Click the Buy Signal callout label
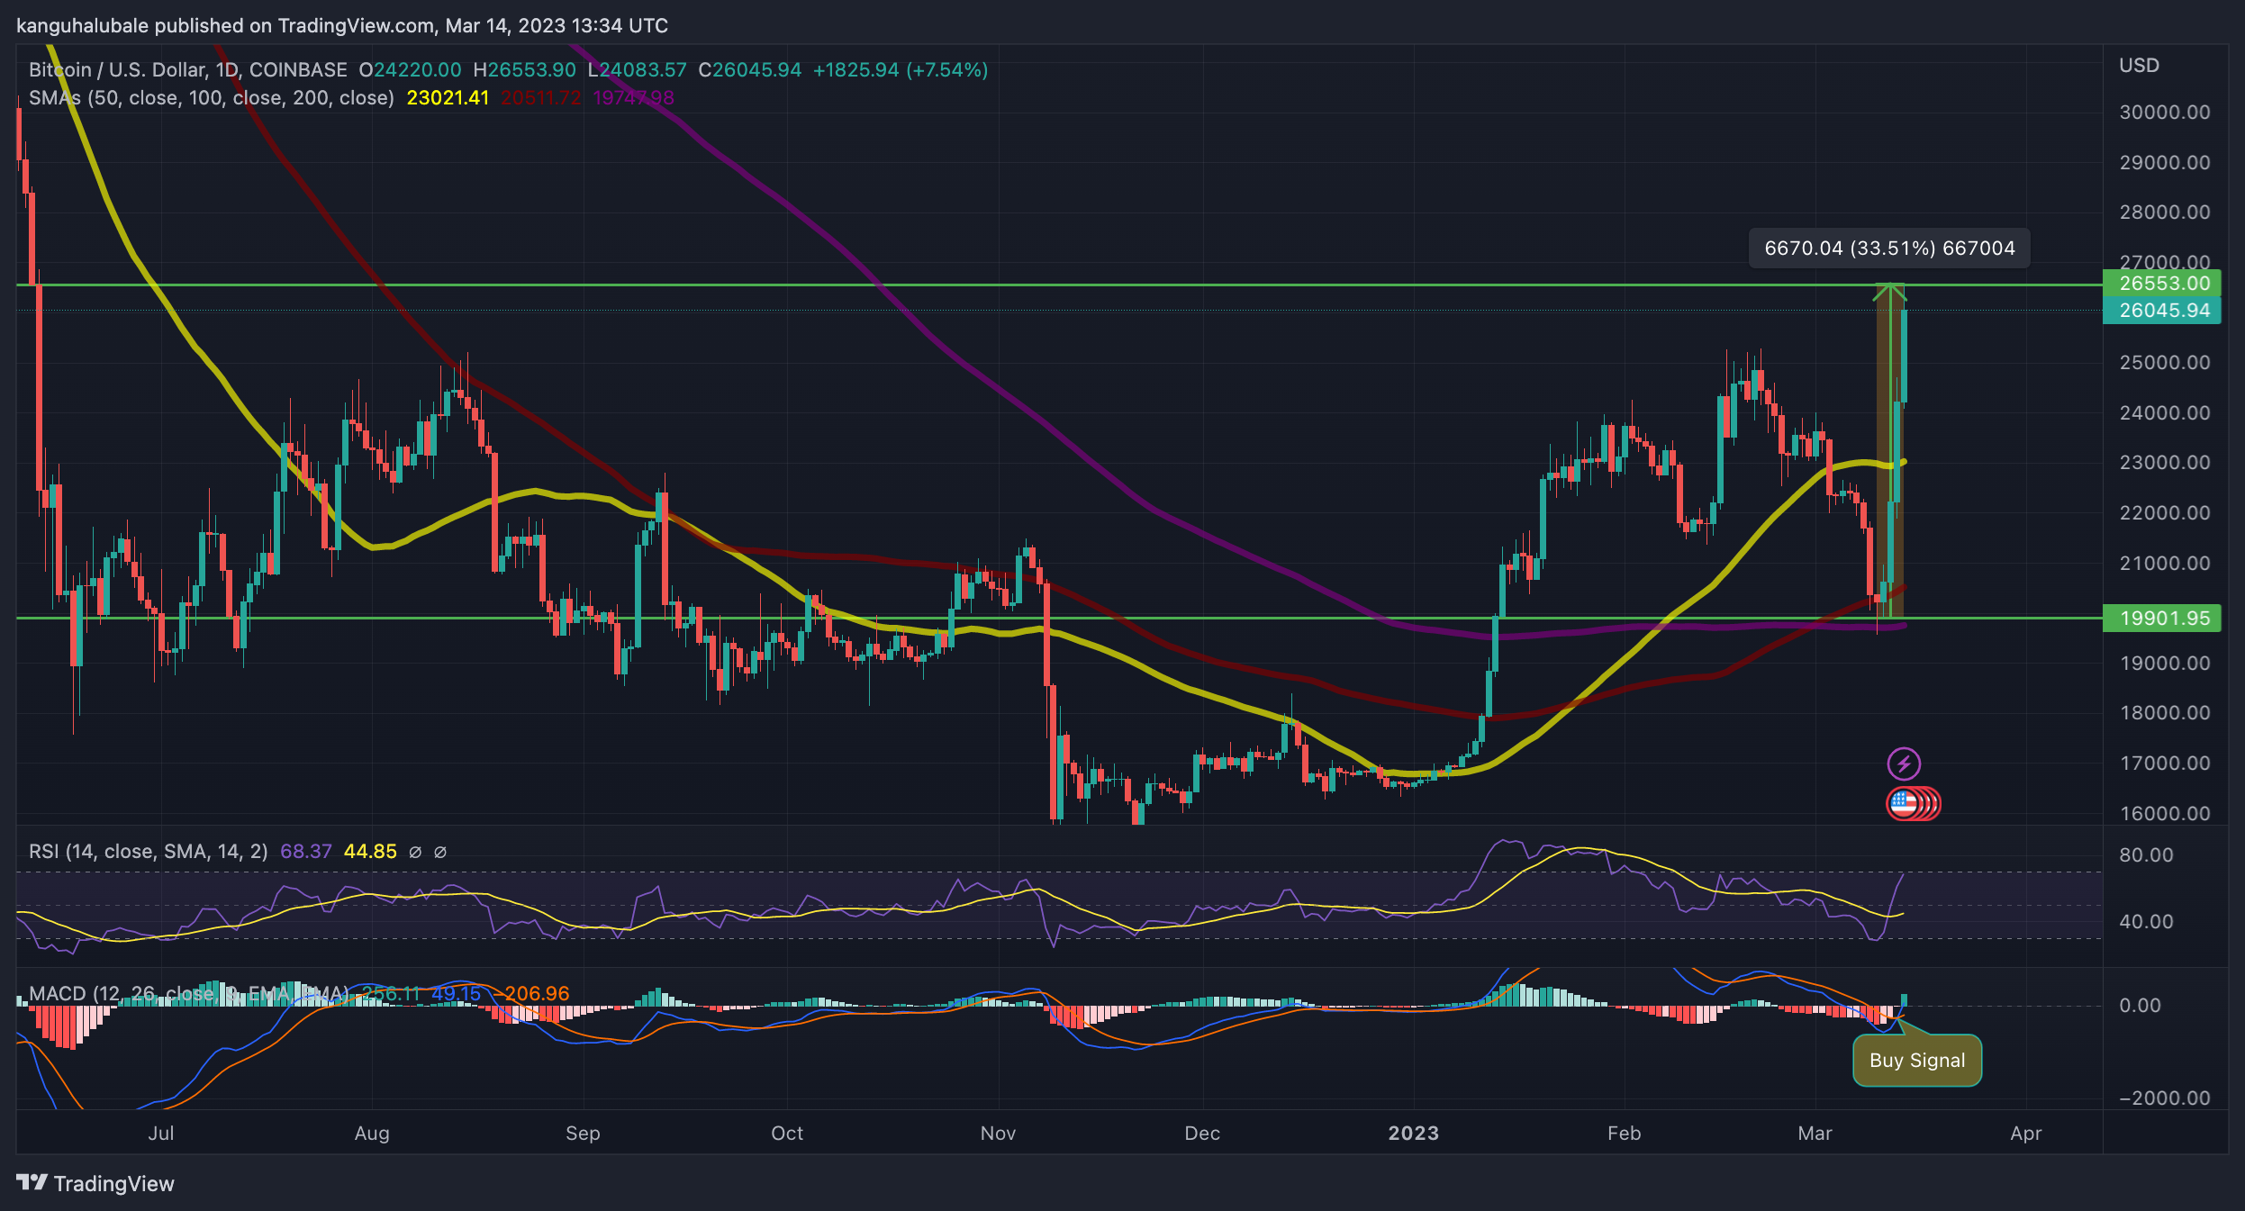 click(1917, 1061)
